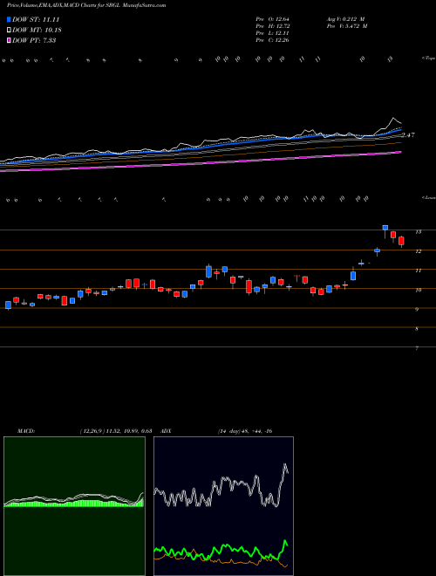Screen dimensions: 436x576
Task: Click the last red candlestick on chart
Action: (401, 241)
